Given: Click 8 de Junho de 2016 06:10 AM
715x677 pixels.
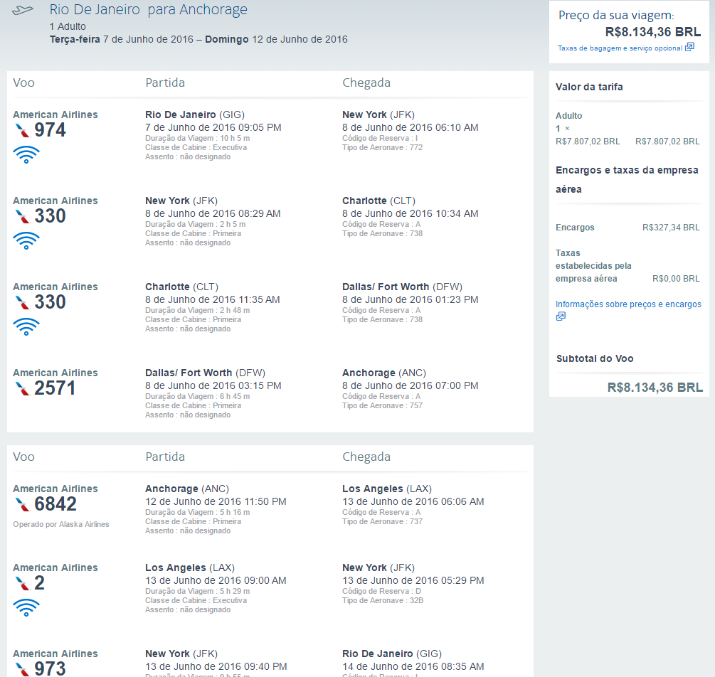Looking at the screenshot, I should click(x=411, y=128).
